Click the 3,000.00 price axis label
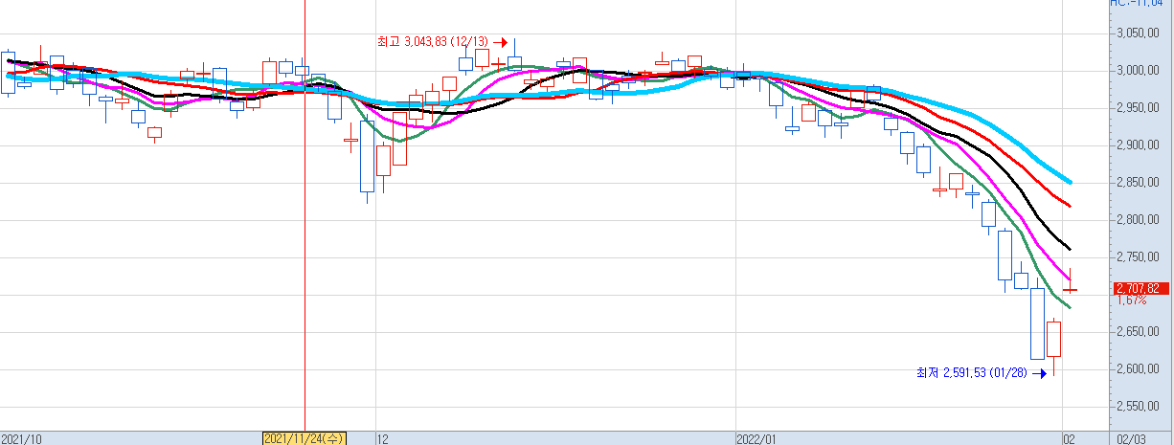This screenshot has height=445, width=1174. [x=1139, y=71]
